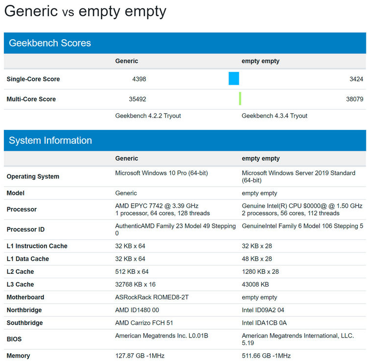Click the Operating System row label
367x364 pixels.
(33, 176)
